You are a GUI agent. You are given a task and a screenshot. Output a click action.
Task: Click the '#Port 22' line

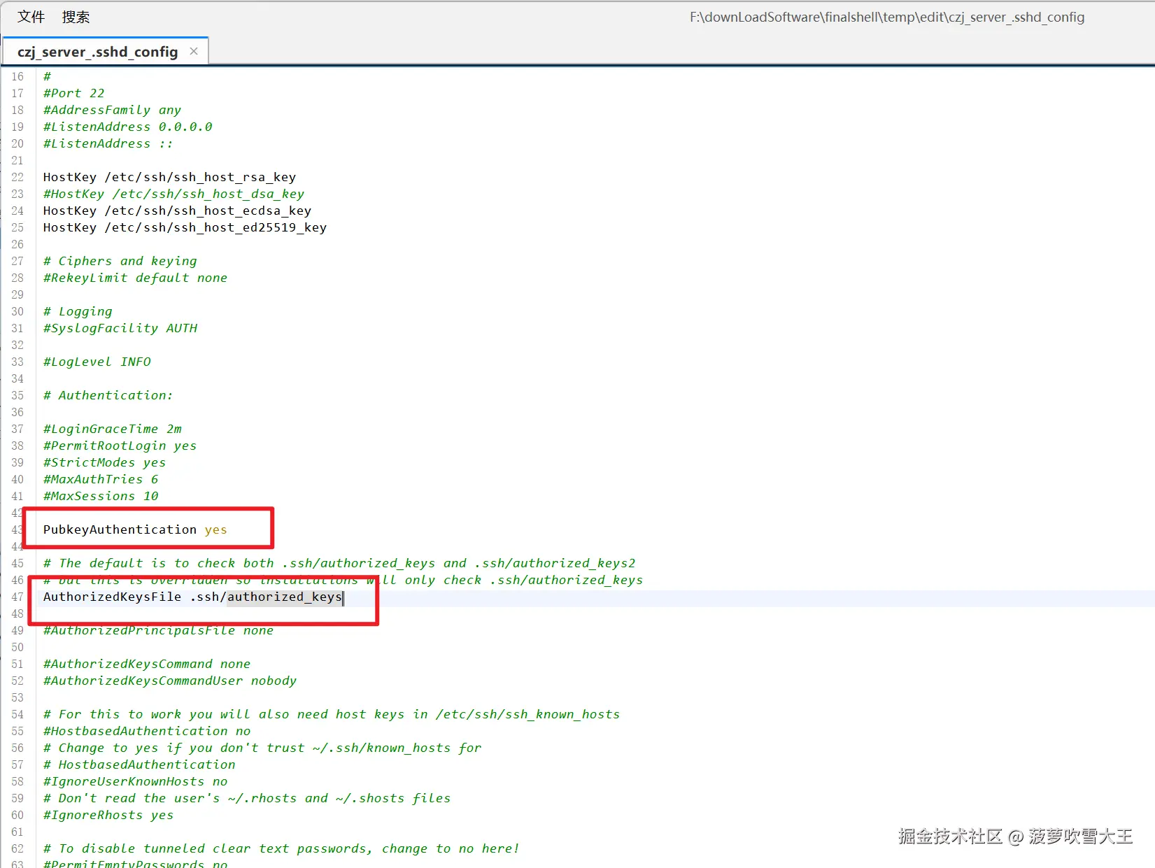click(x=73, y=93)
